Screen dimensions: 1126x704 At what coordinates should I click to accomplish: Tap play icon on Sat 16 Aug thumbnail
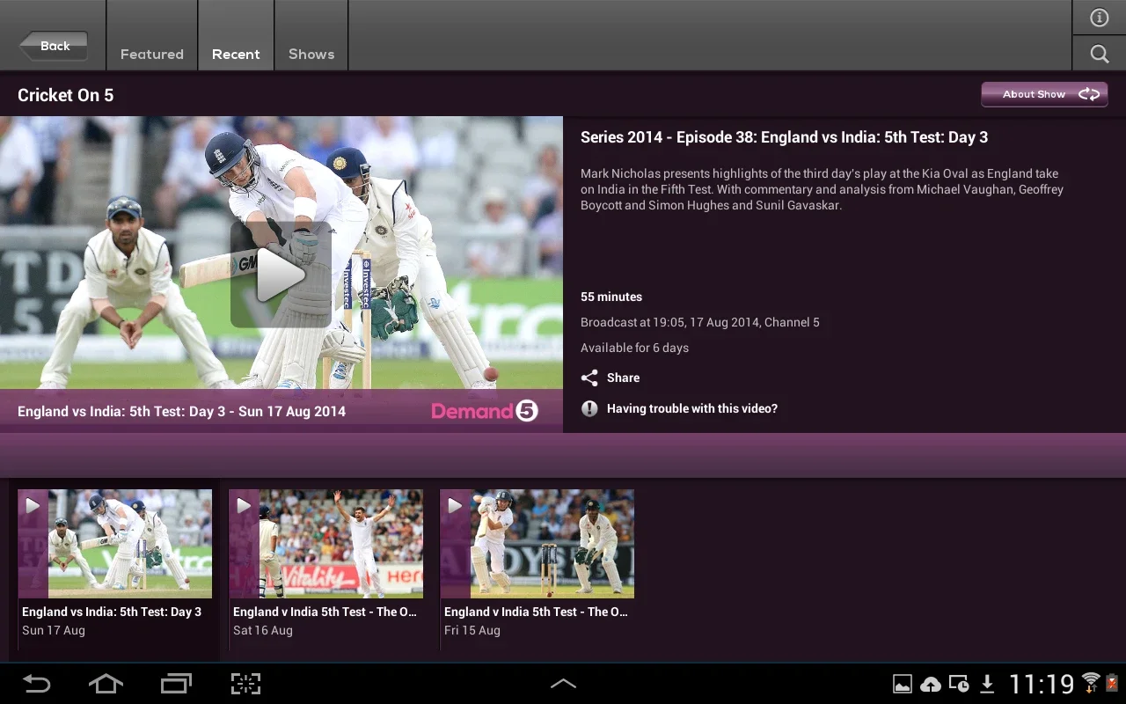244,506
